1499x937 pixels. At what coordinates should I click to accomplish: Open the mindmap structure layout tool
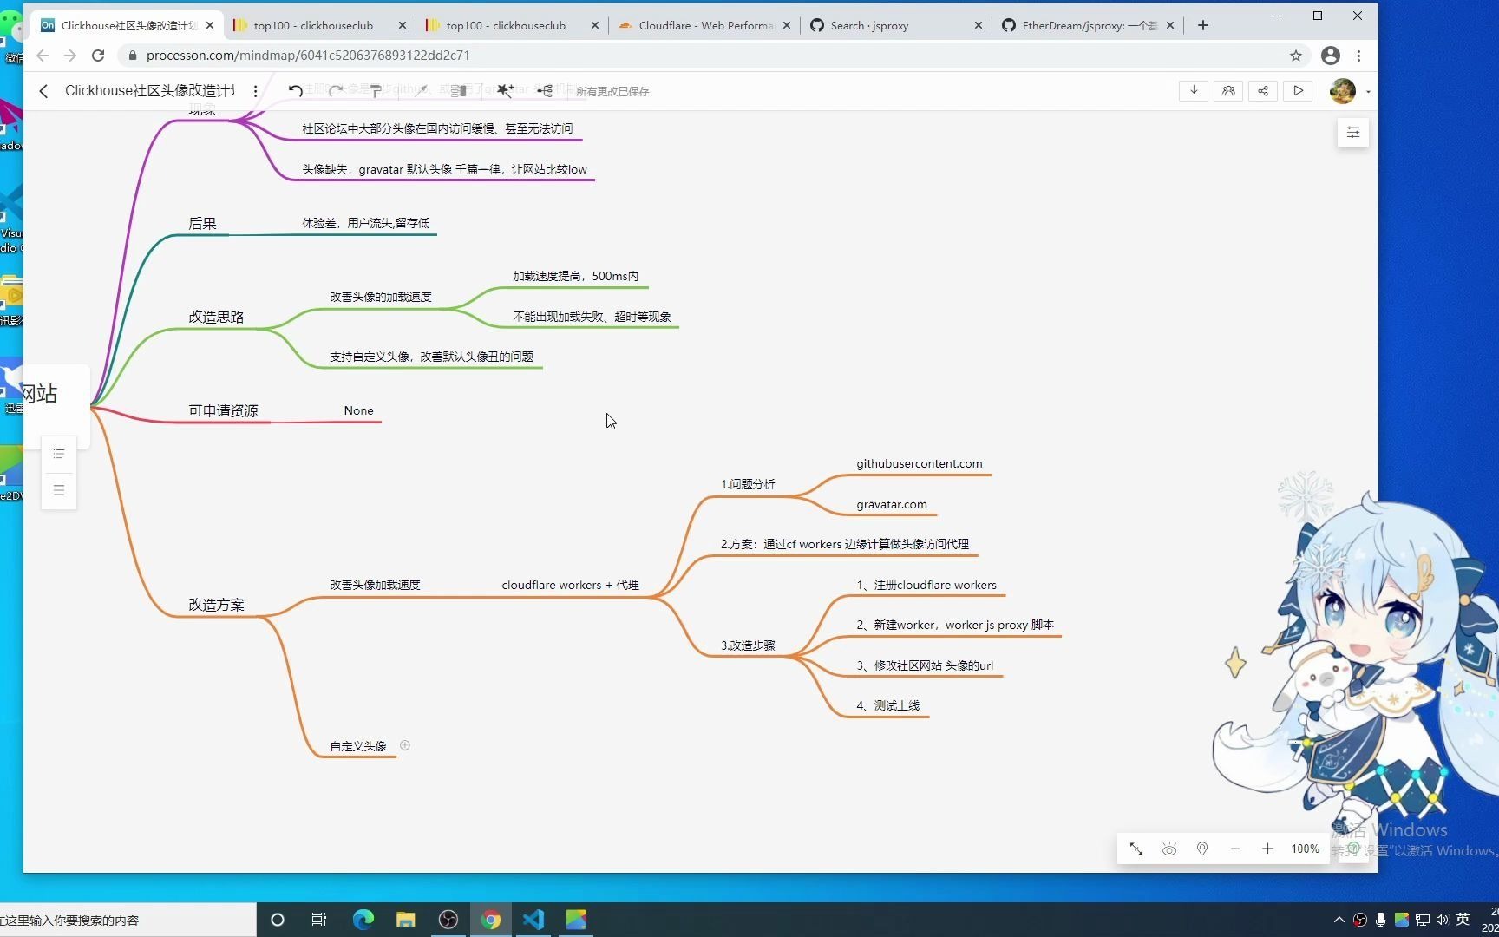pos(545,90)
